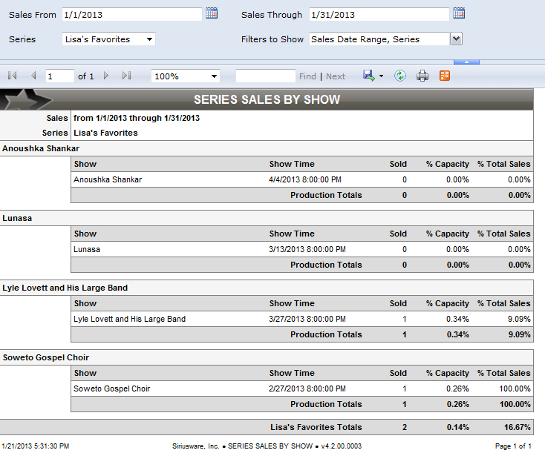
Task: Click the orange data feed icon
Action: [445, 76]
